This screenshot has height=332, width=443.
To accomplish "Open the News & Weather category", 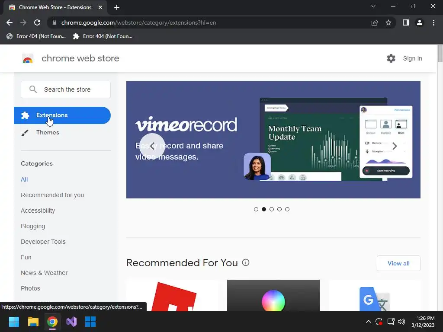I will point(44,273).
